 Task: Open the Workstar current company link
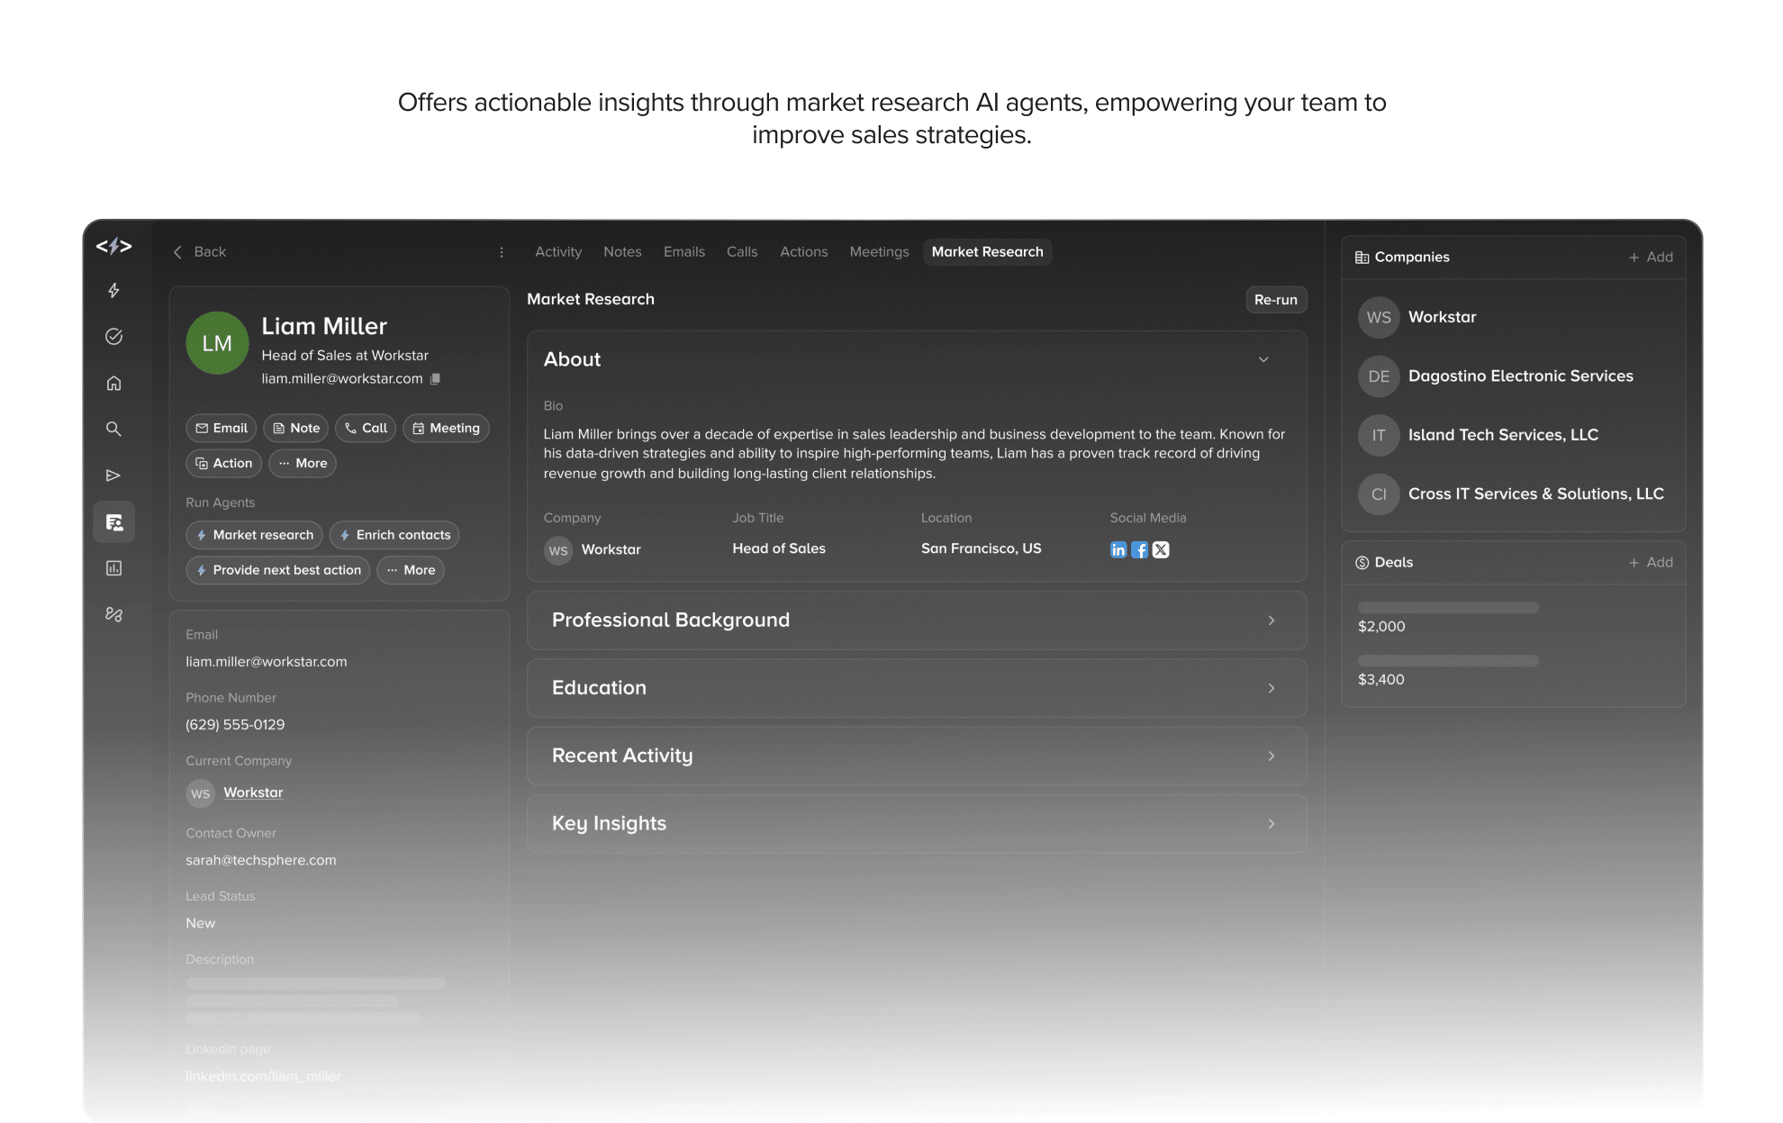click(253, 792)
